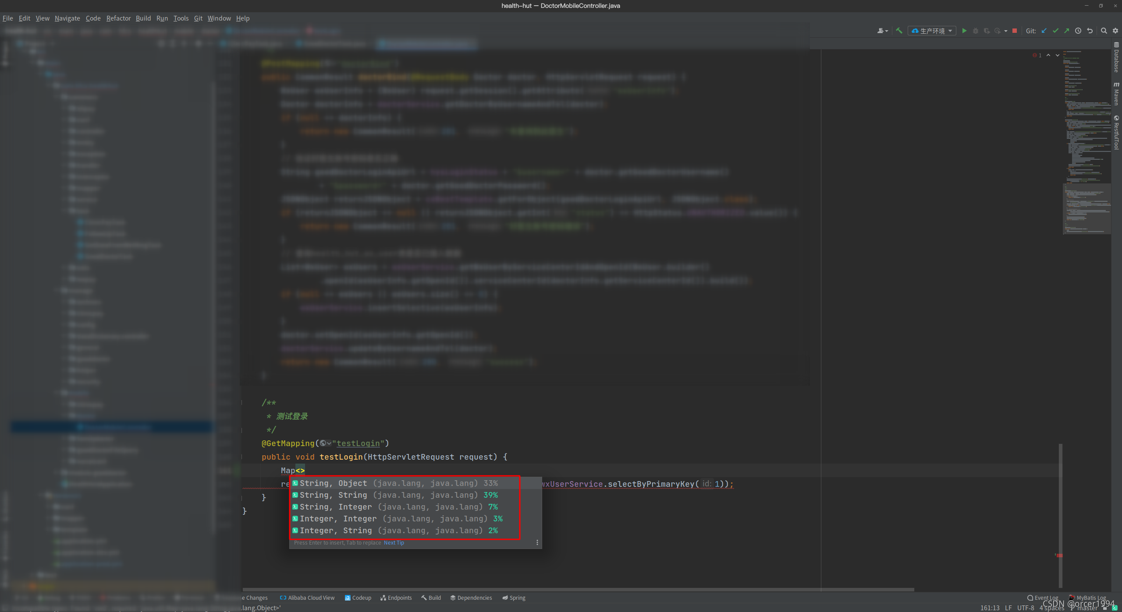Click Git update project blue arrow
Viewport: 1122px width, 612px height.
1044,31
